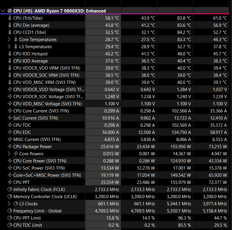Click lightning icon beside CPU PPT
Viewport: 232px width, 230px height.
point(10,182)
